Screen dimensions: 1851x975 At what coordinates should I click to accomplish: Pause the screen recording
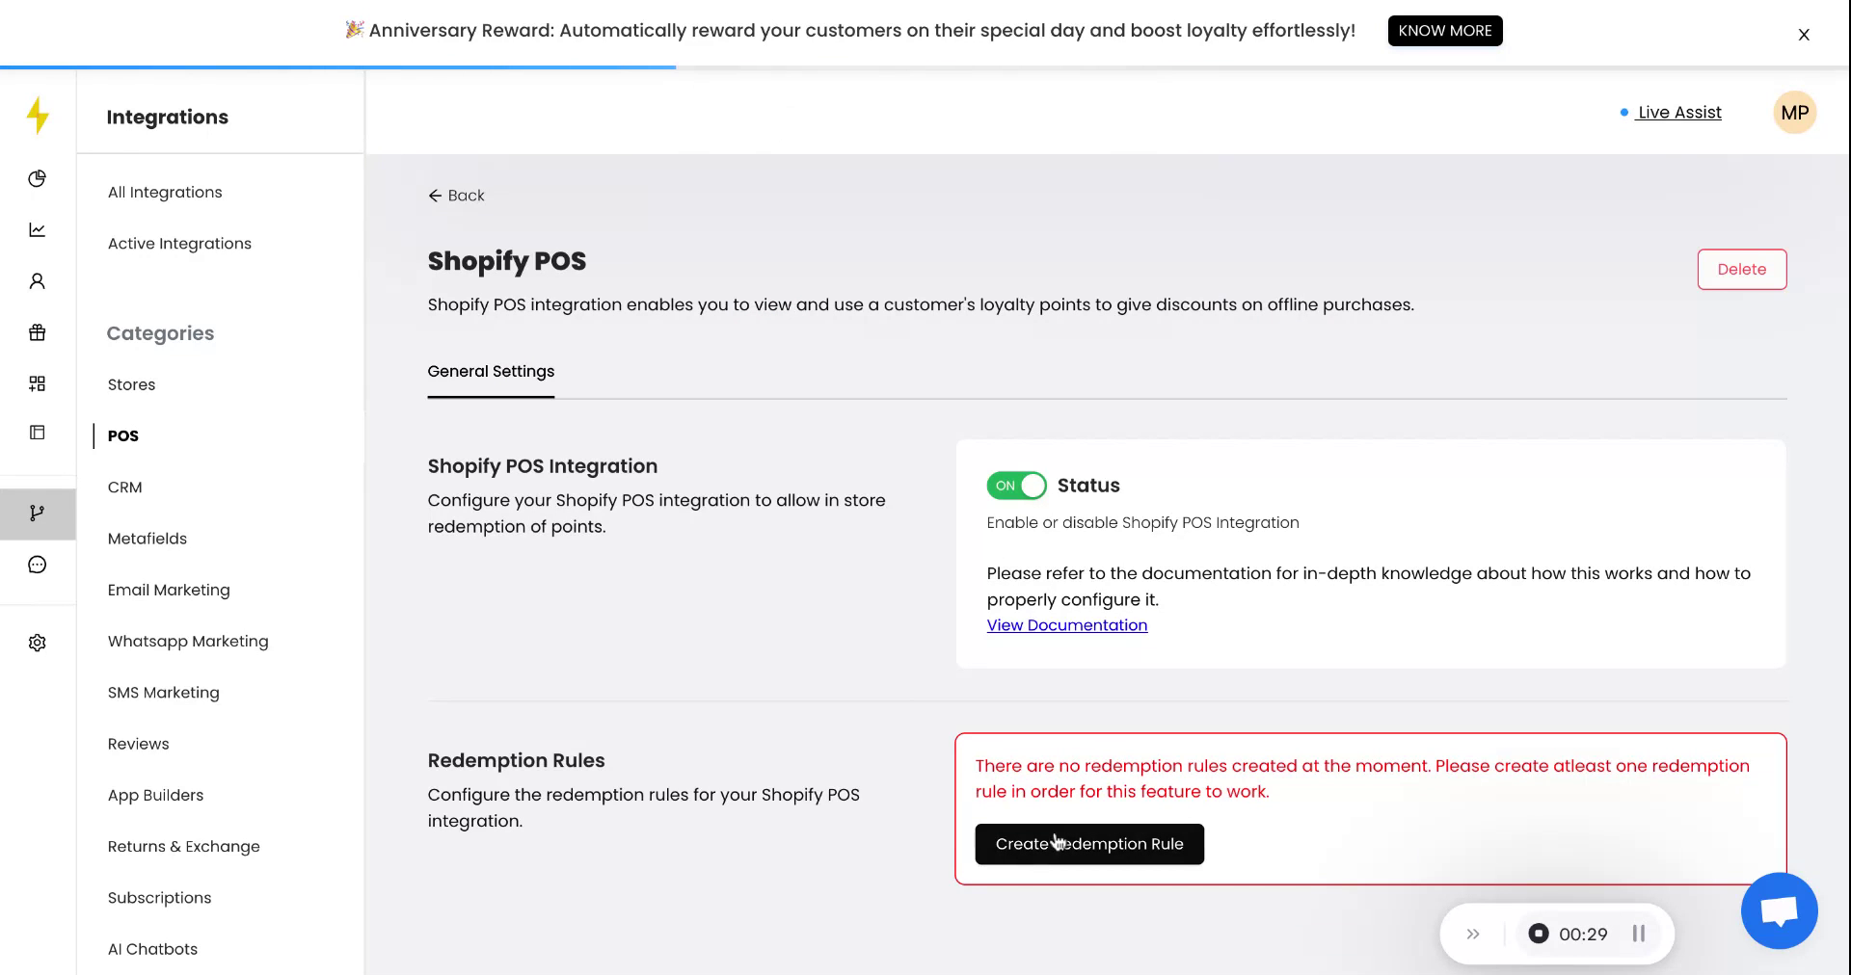click(1638, 934)
